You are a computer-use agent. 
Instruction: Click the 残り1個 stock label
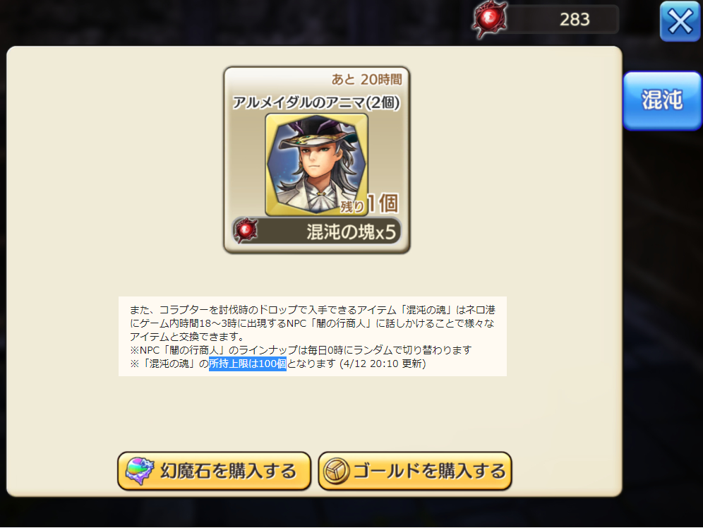tap(369, 204)
